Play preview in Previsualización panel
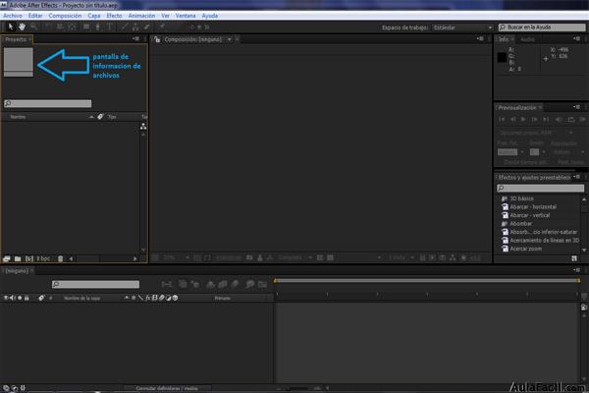This screenshot has height=393, width=589. [523, 119]
